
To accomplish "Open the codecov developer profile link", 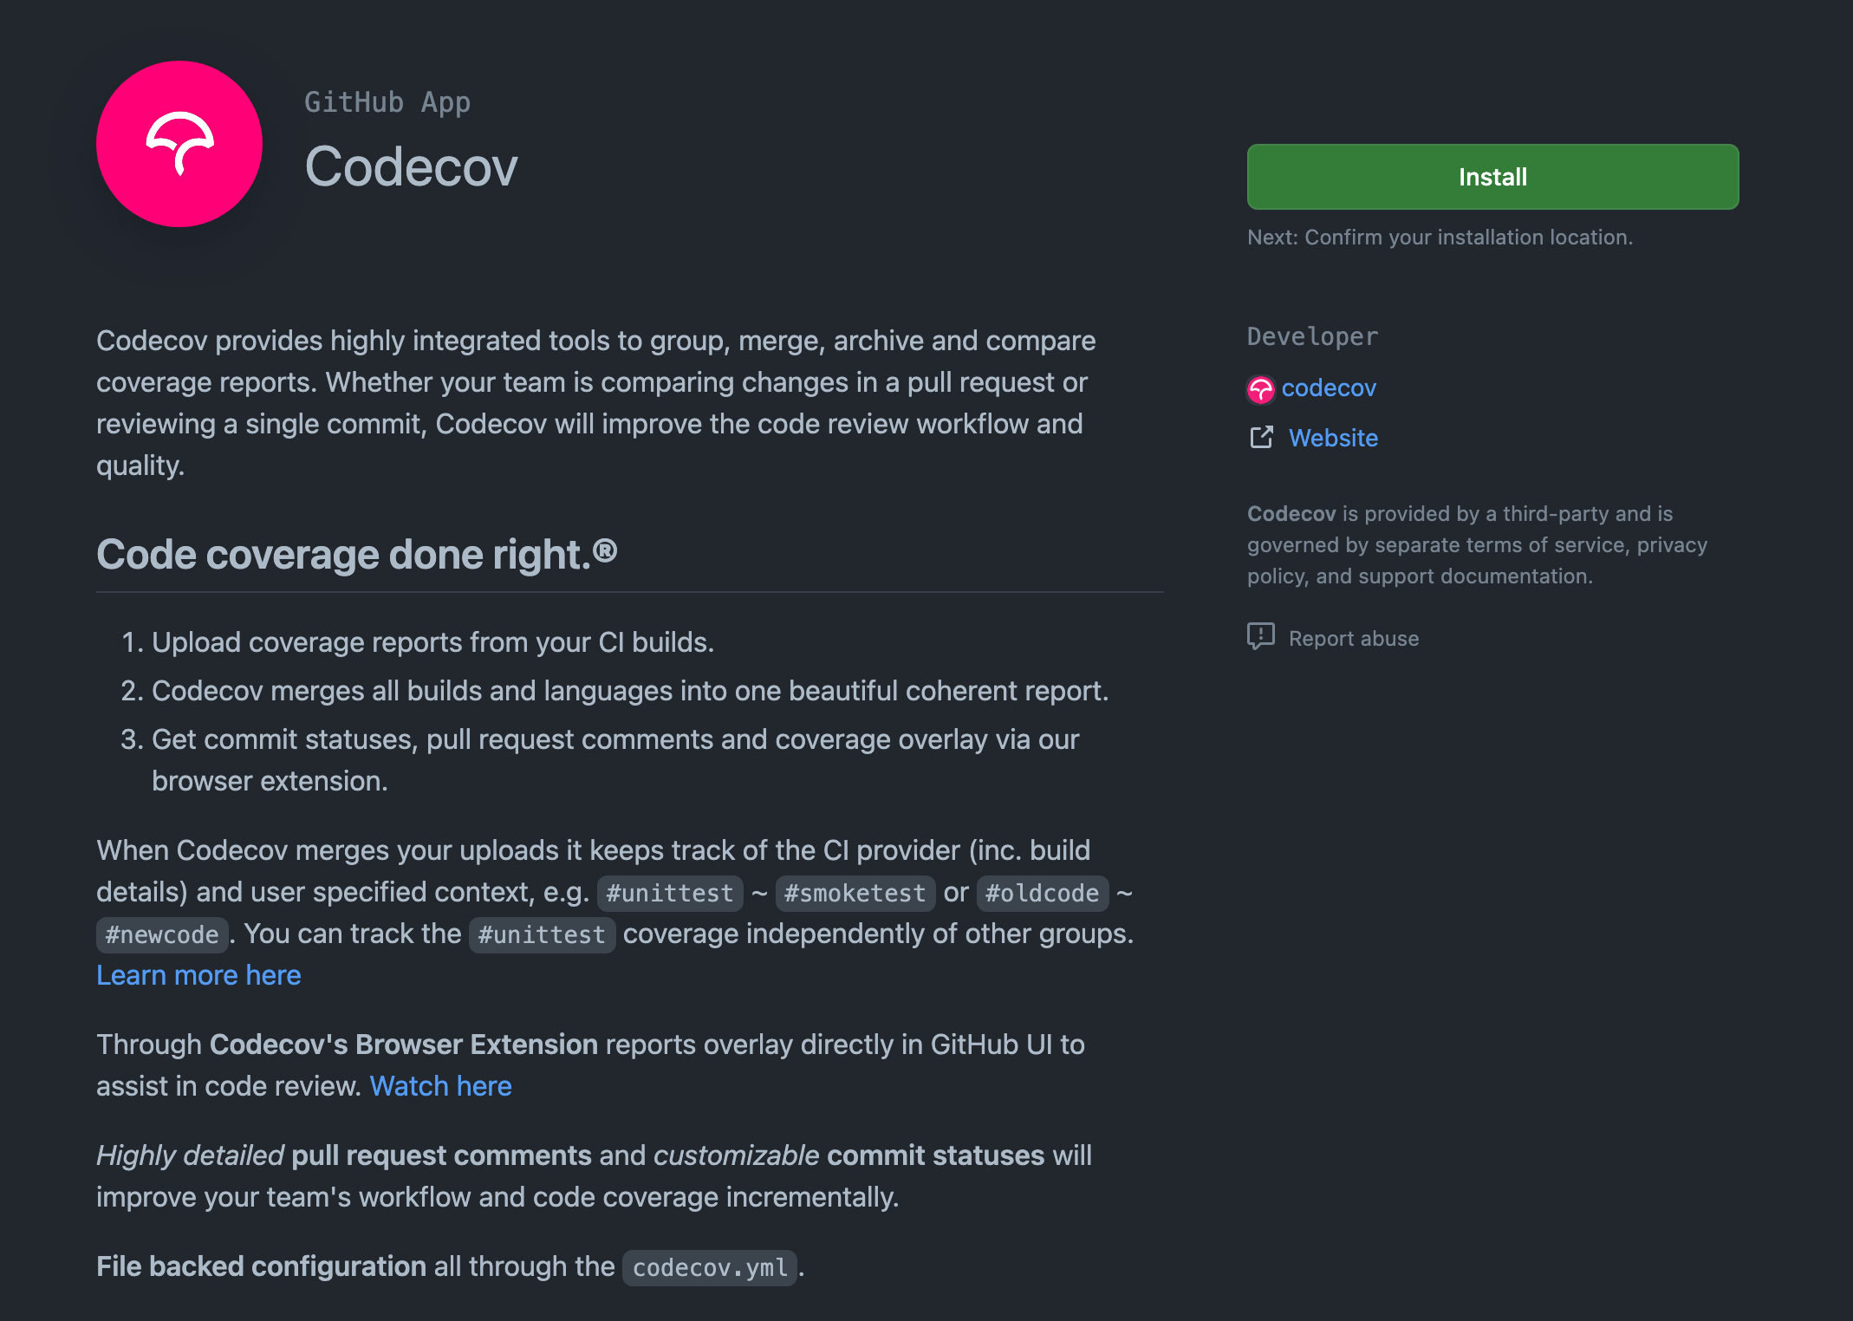I will (1328, 388).
